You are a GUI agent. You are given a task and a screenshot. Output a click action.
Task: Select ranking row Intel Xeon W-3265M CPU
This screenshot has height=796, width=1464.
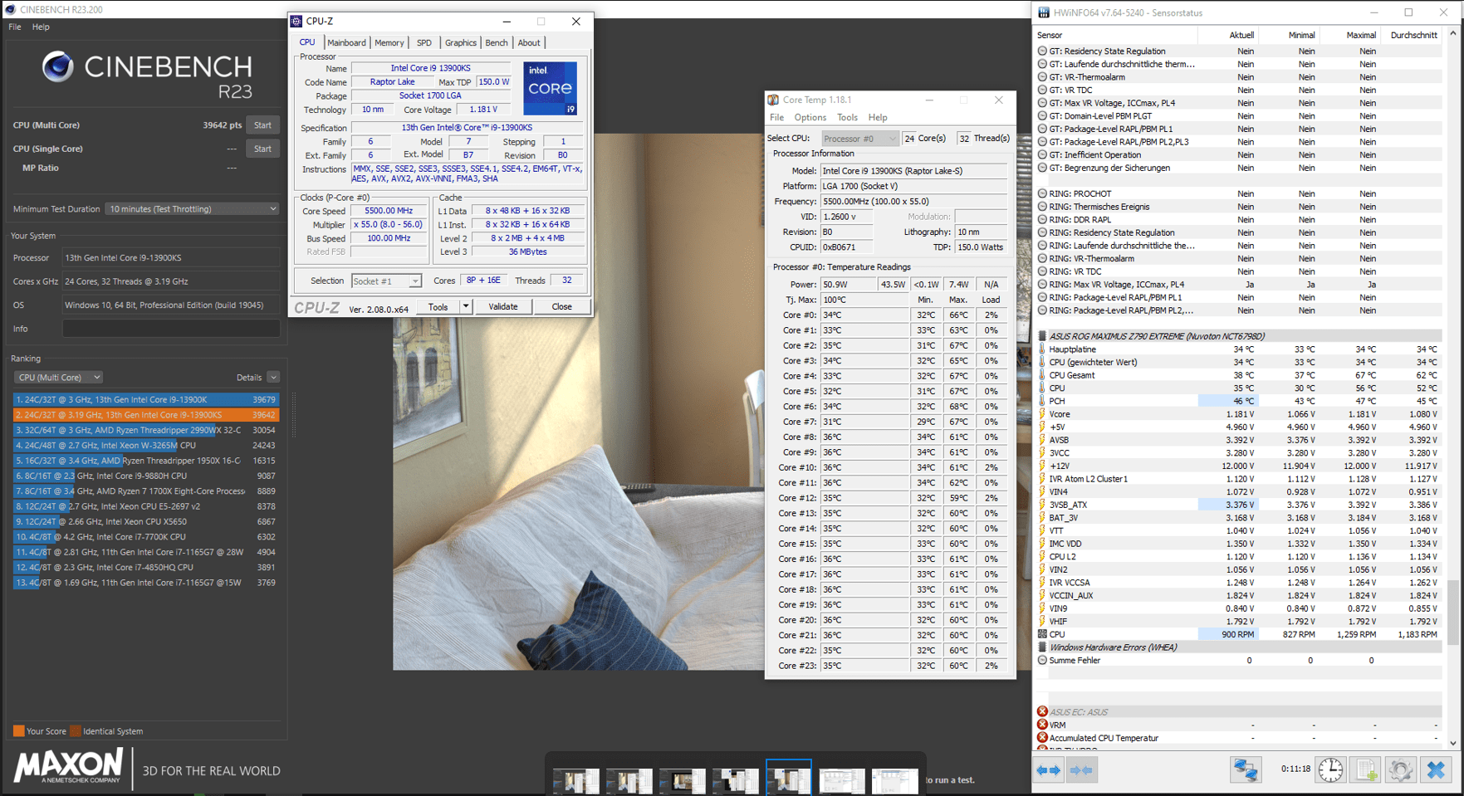[146, 445]
